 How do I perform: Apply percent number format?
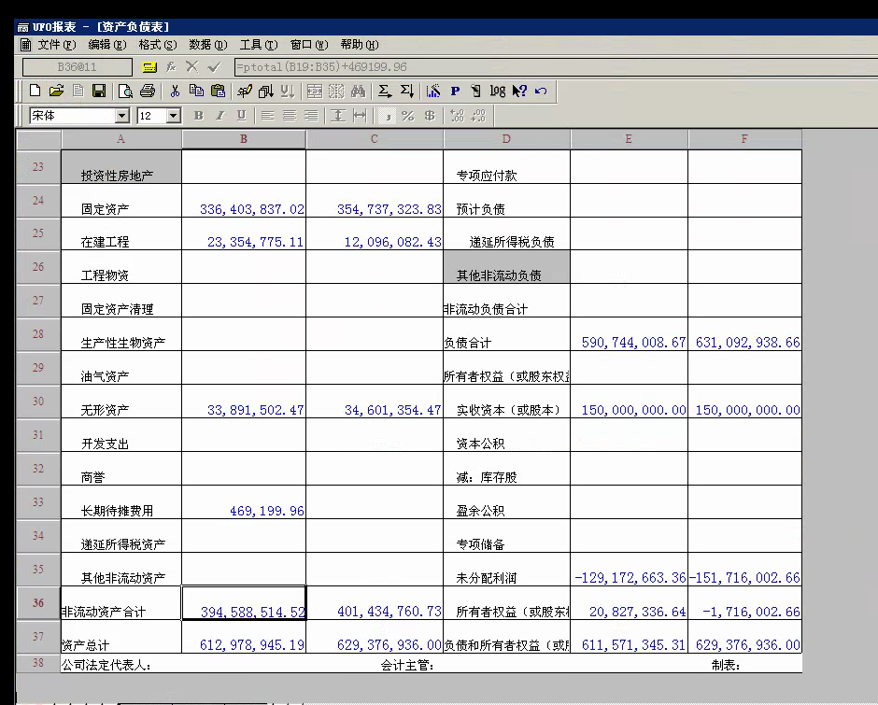click(407, 116)
